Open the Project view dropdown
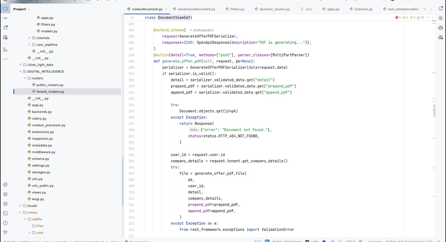Image resolution: width=446 pixels, height=242 pixels. (21, 9)
